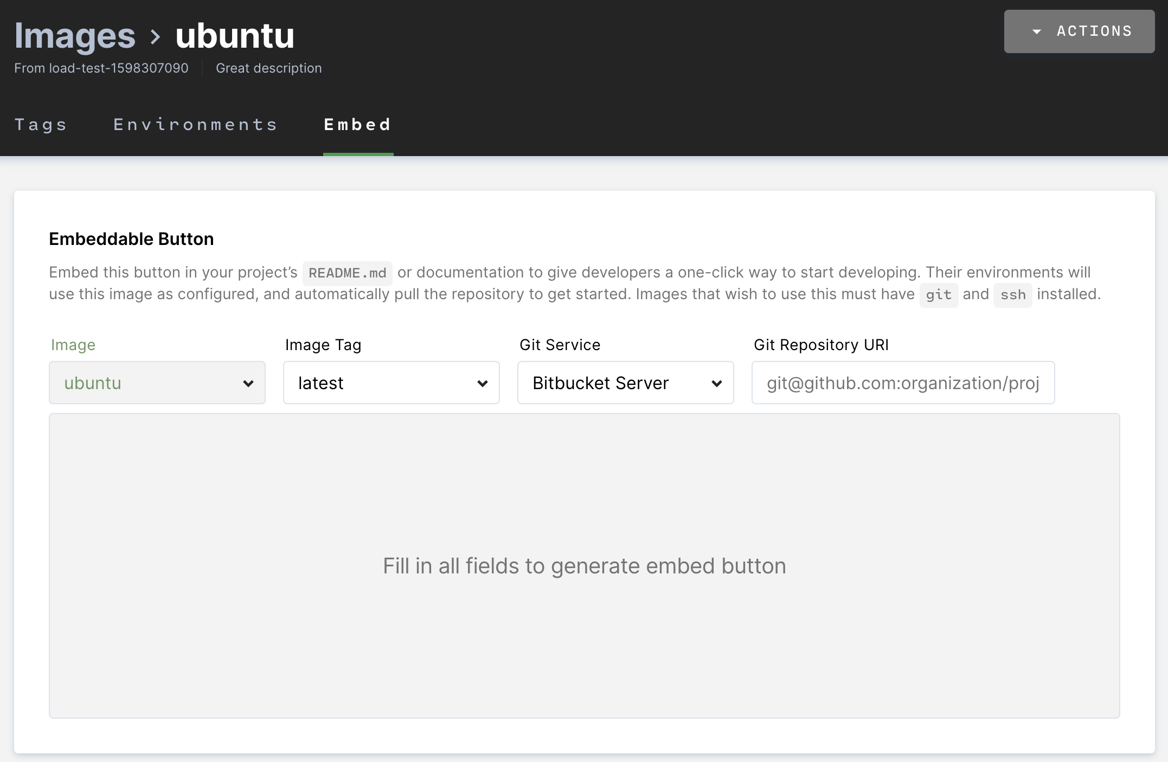The width and height of the screenshot is (1168, 762).
Task: Click the empty embed button preview area
Action: point(584,565)
